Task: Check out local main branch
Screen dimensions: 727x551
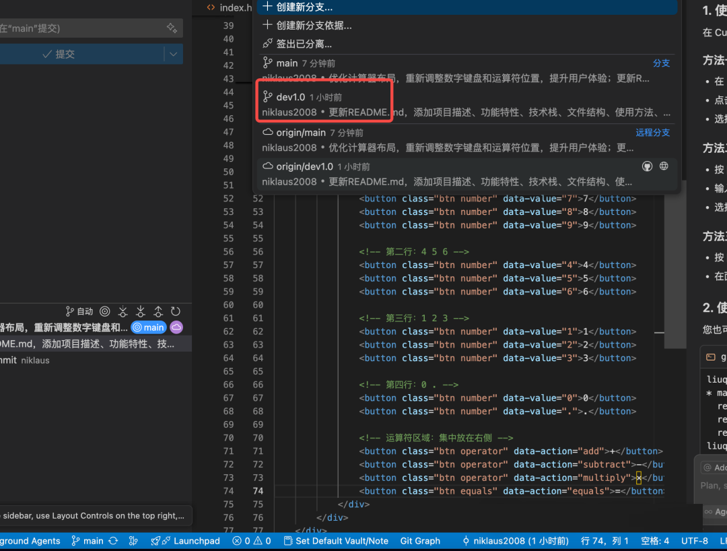Action: pos(467,71)
